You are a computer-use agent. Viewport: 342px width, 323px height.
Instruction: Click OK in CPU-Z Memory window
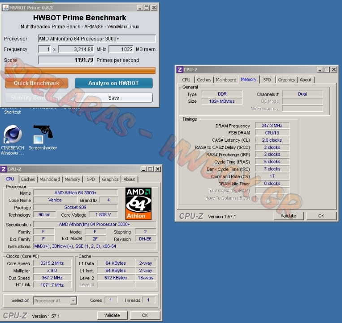[321, 216]
